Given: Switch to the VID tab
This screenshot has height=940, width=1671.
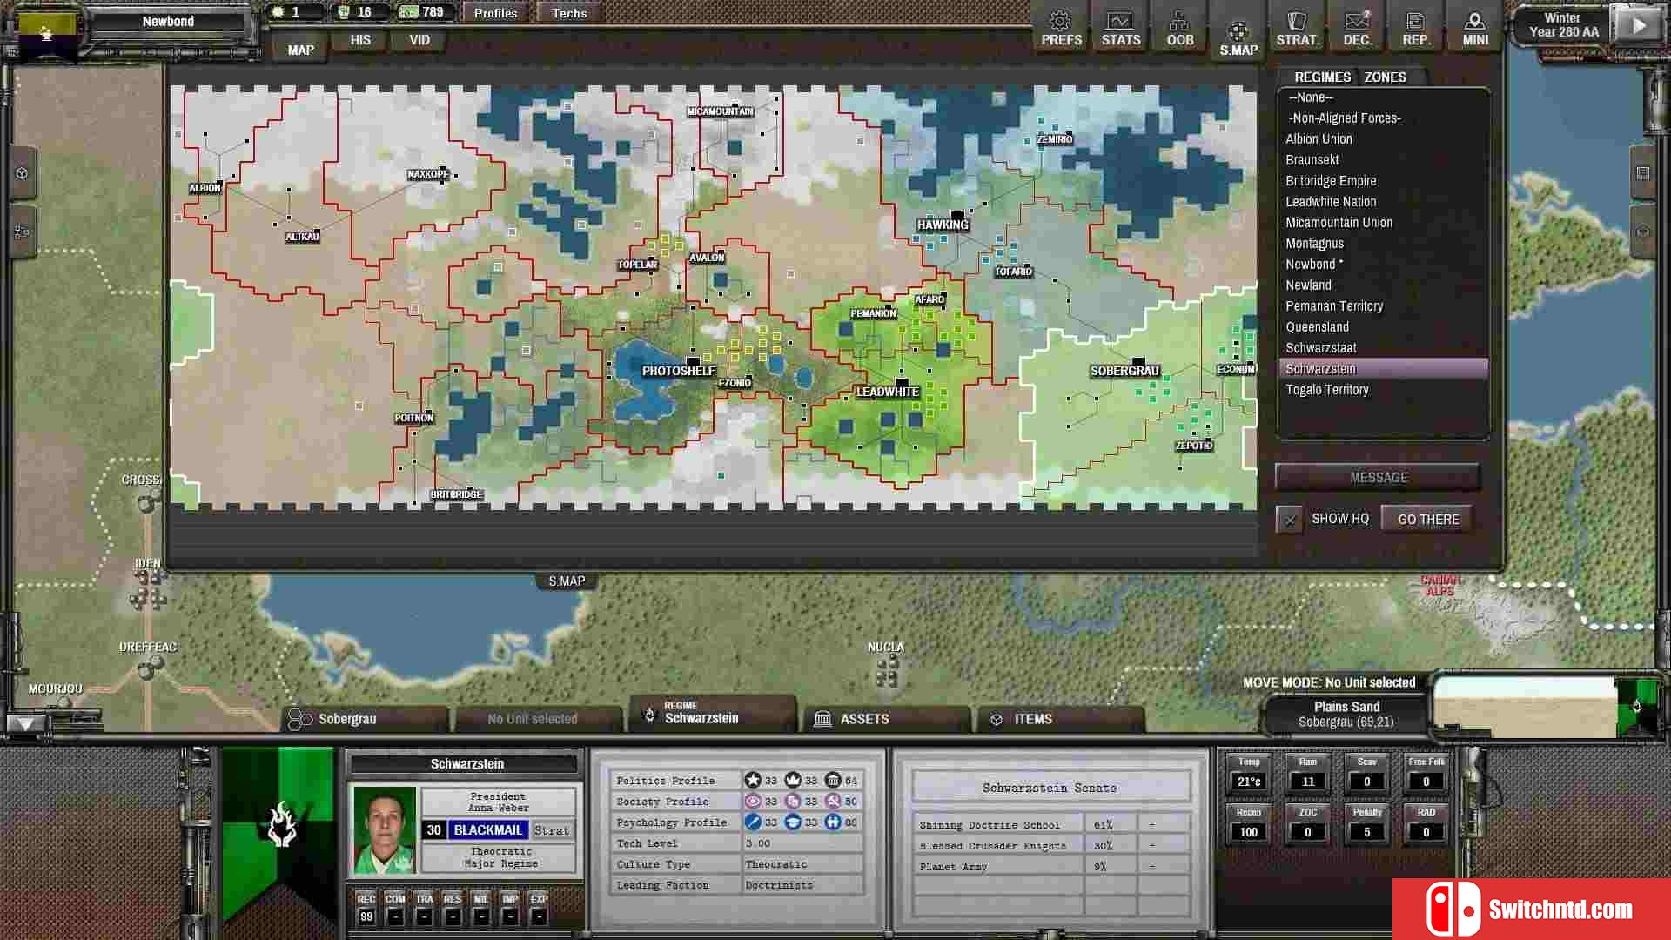Looking at the screenshot, I should tap(419, 40).
